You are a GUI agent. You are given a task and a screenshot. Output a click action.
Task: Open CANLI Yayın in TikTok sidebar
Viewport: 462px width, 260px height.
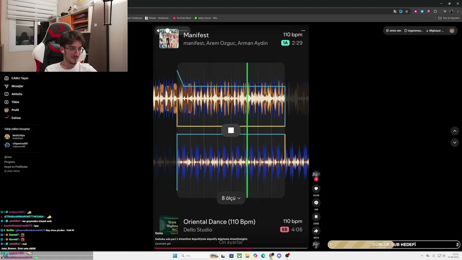point(16,78)
